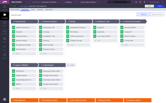Click the Overview icon in the sidebar
Viewport: 166px width, 103px height.
click(x=4, y=8)
